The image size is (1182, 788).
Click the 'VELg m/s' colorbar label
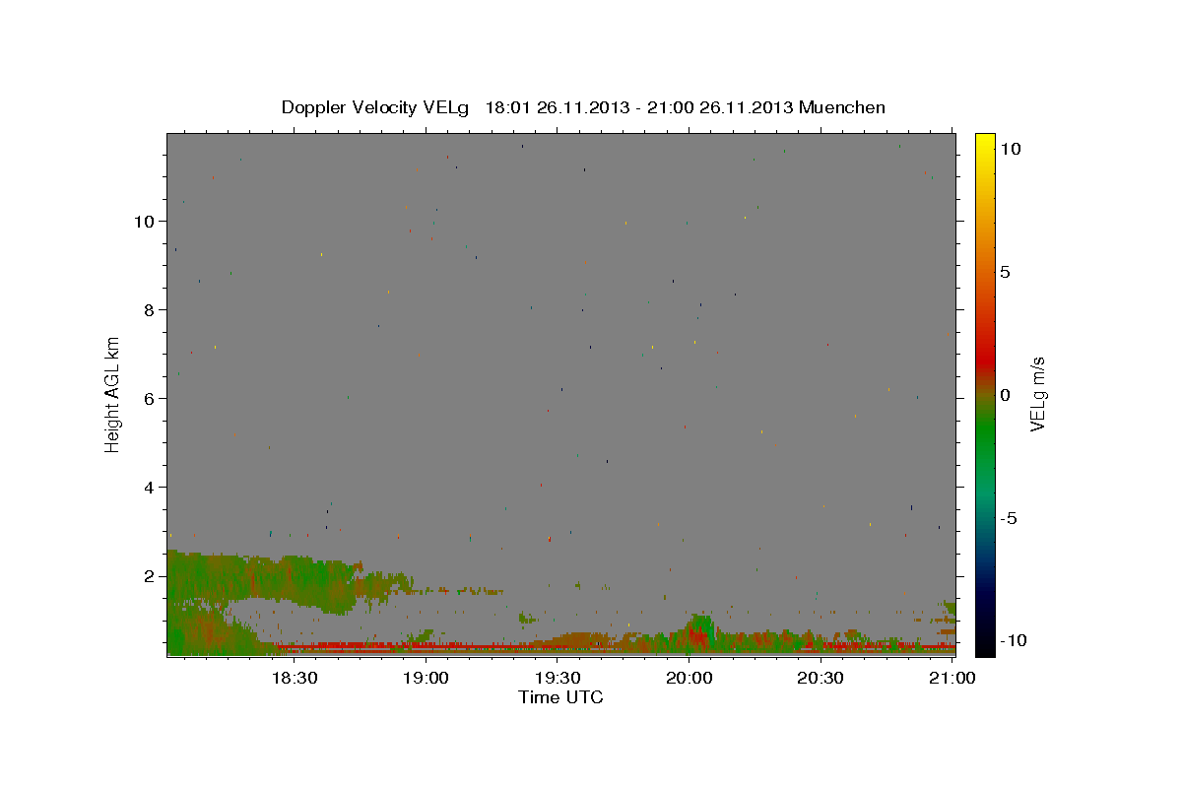pyautogui.click(x=1037, y=394)
